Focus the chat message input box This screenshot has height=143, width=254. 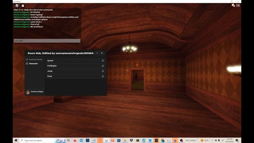click(x=47, y=41)
